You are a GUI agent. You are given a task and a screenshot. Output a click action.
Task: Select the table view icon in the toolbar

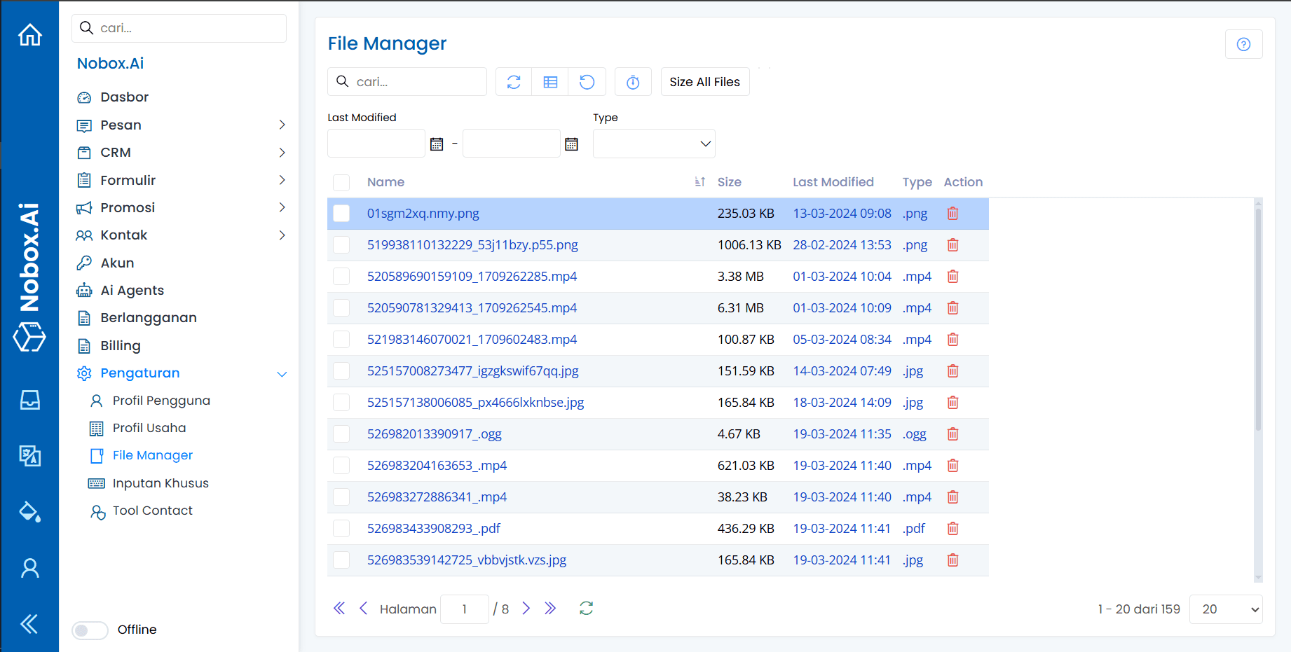point(550,81)
